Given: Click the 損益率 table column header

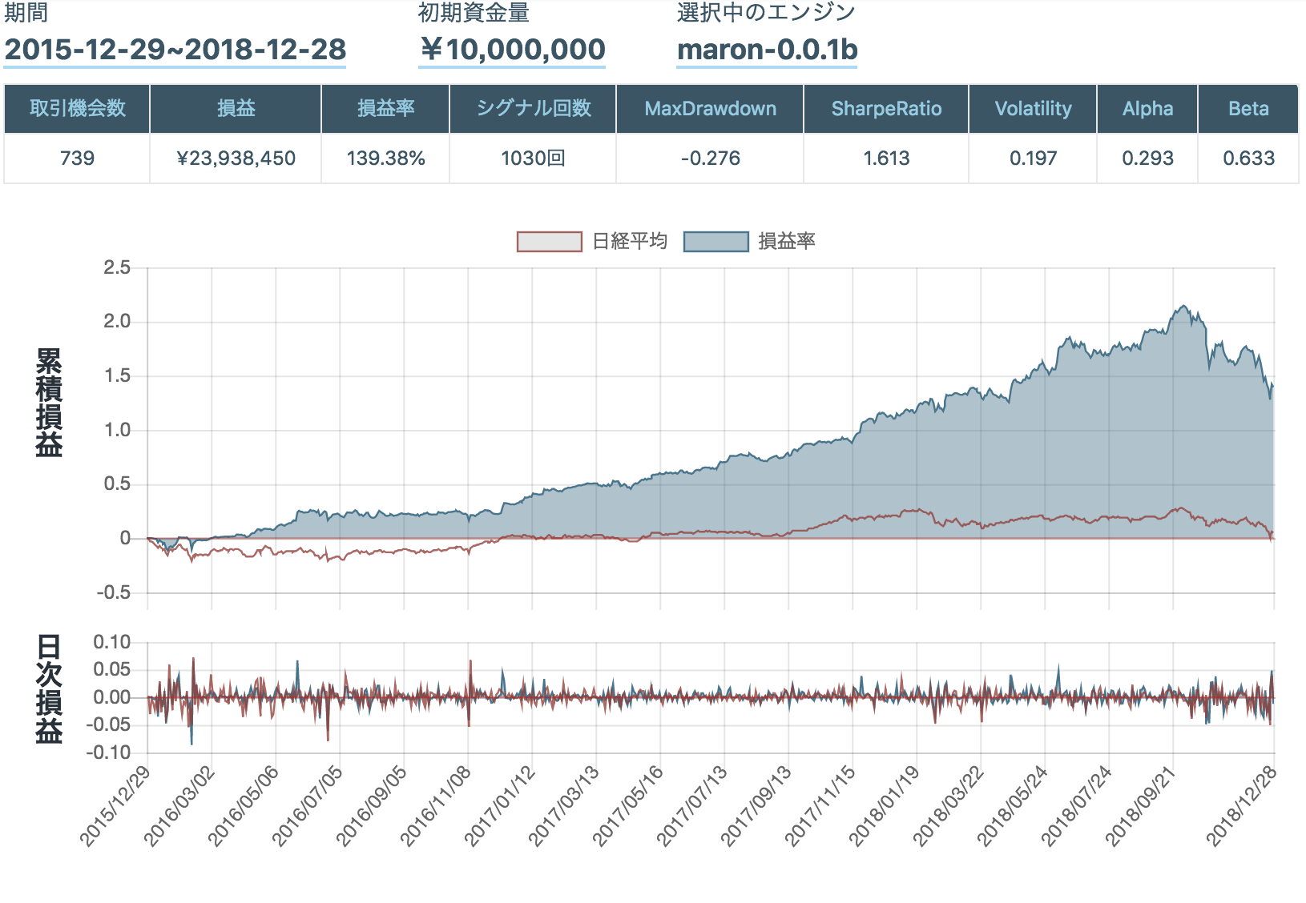Looking at the screenshot, I should (x=385, y=109).
